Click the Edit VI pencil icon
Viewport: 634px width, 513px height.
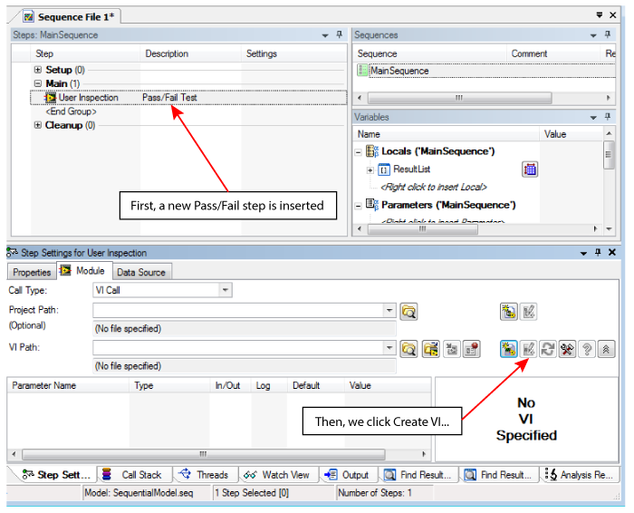click(x=528, y=349)
